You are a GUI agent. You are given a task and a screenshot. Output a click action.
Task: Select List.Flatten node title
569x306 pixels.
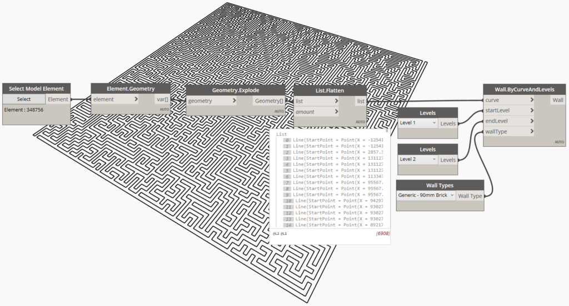point(330,90)
